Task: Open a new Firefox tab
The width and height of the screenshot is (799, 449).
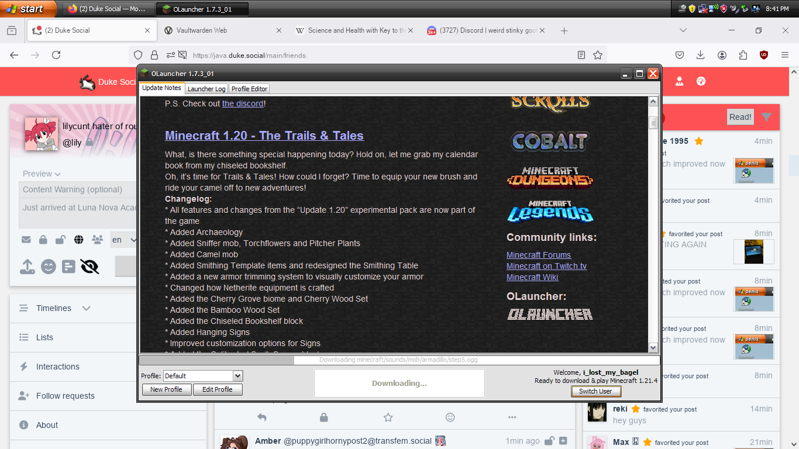Action: [564, 30]
